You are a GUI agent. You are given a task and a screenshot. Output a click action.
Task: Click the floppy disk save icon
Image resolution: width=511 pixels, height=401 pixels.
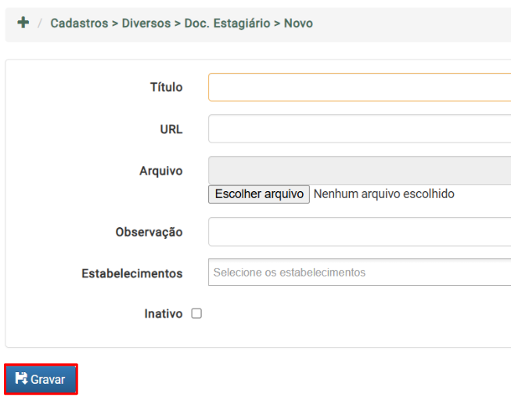coord(21,378)
